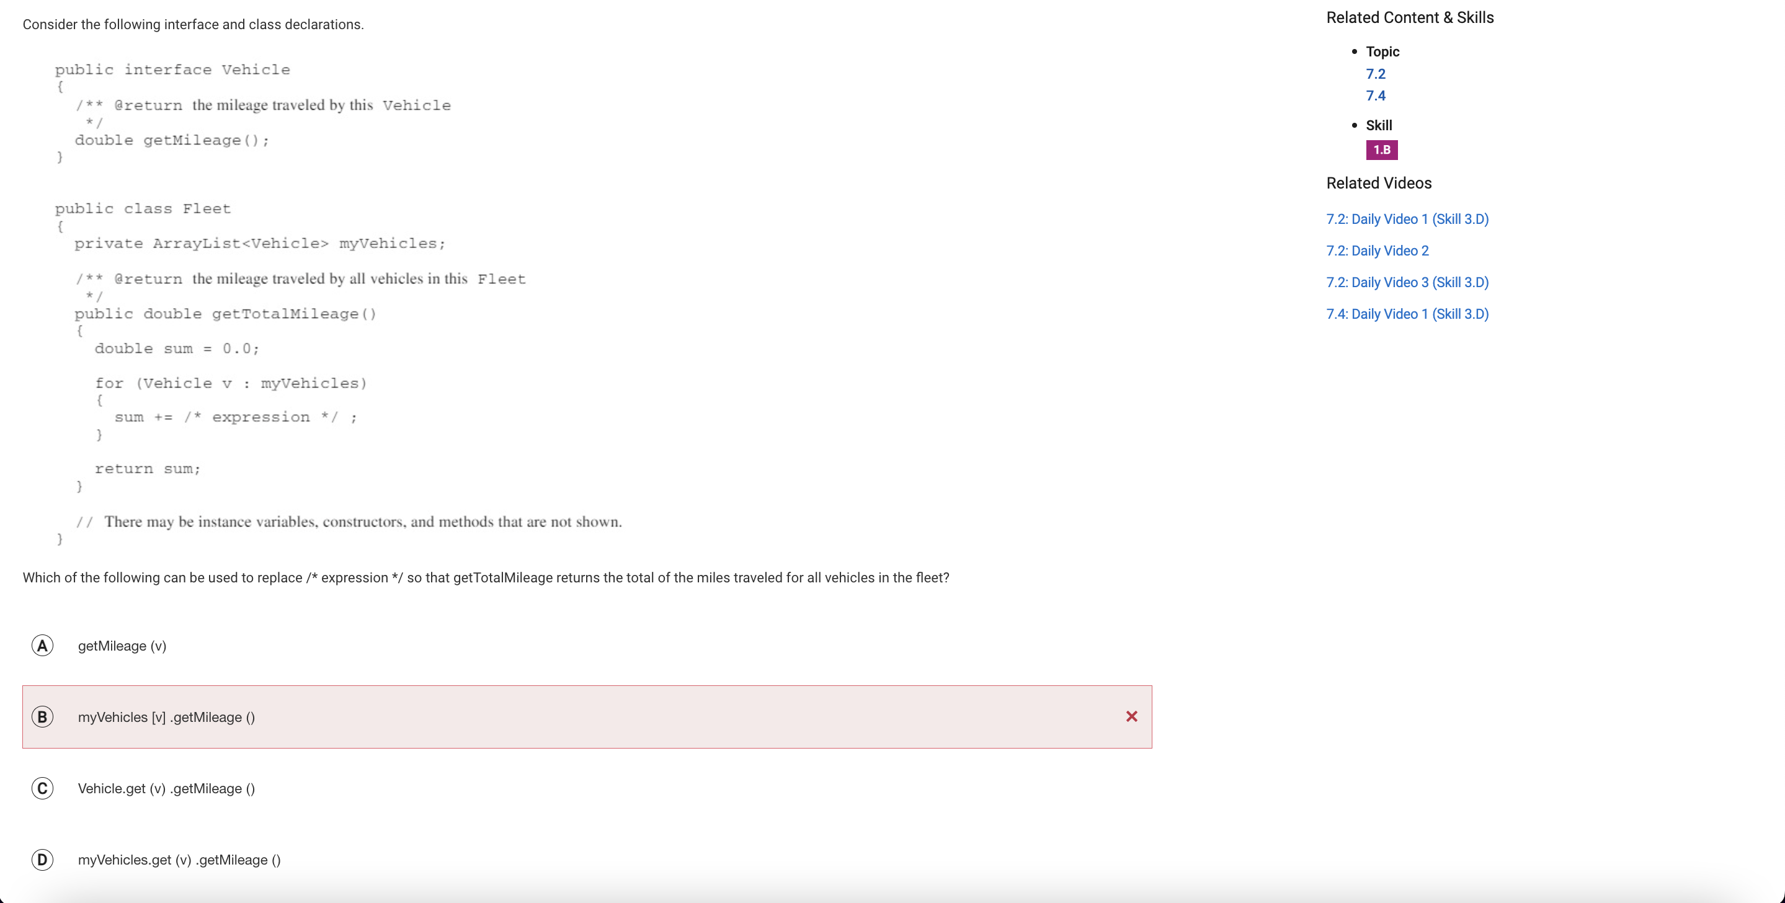Open 7.2: Daily Video 1 (Skill 3.D)

(1407, 219)
